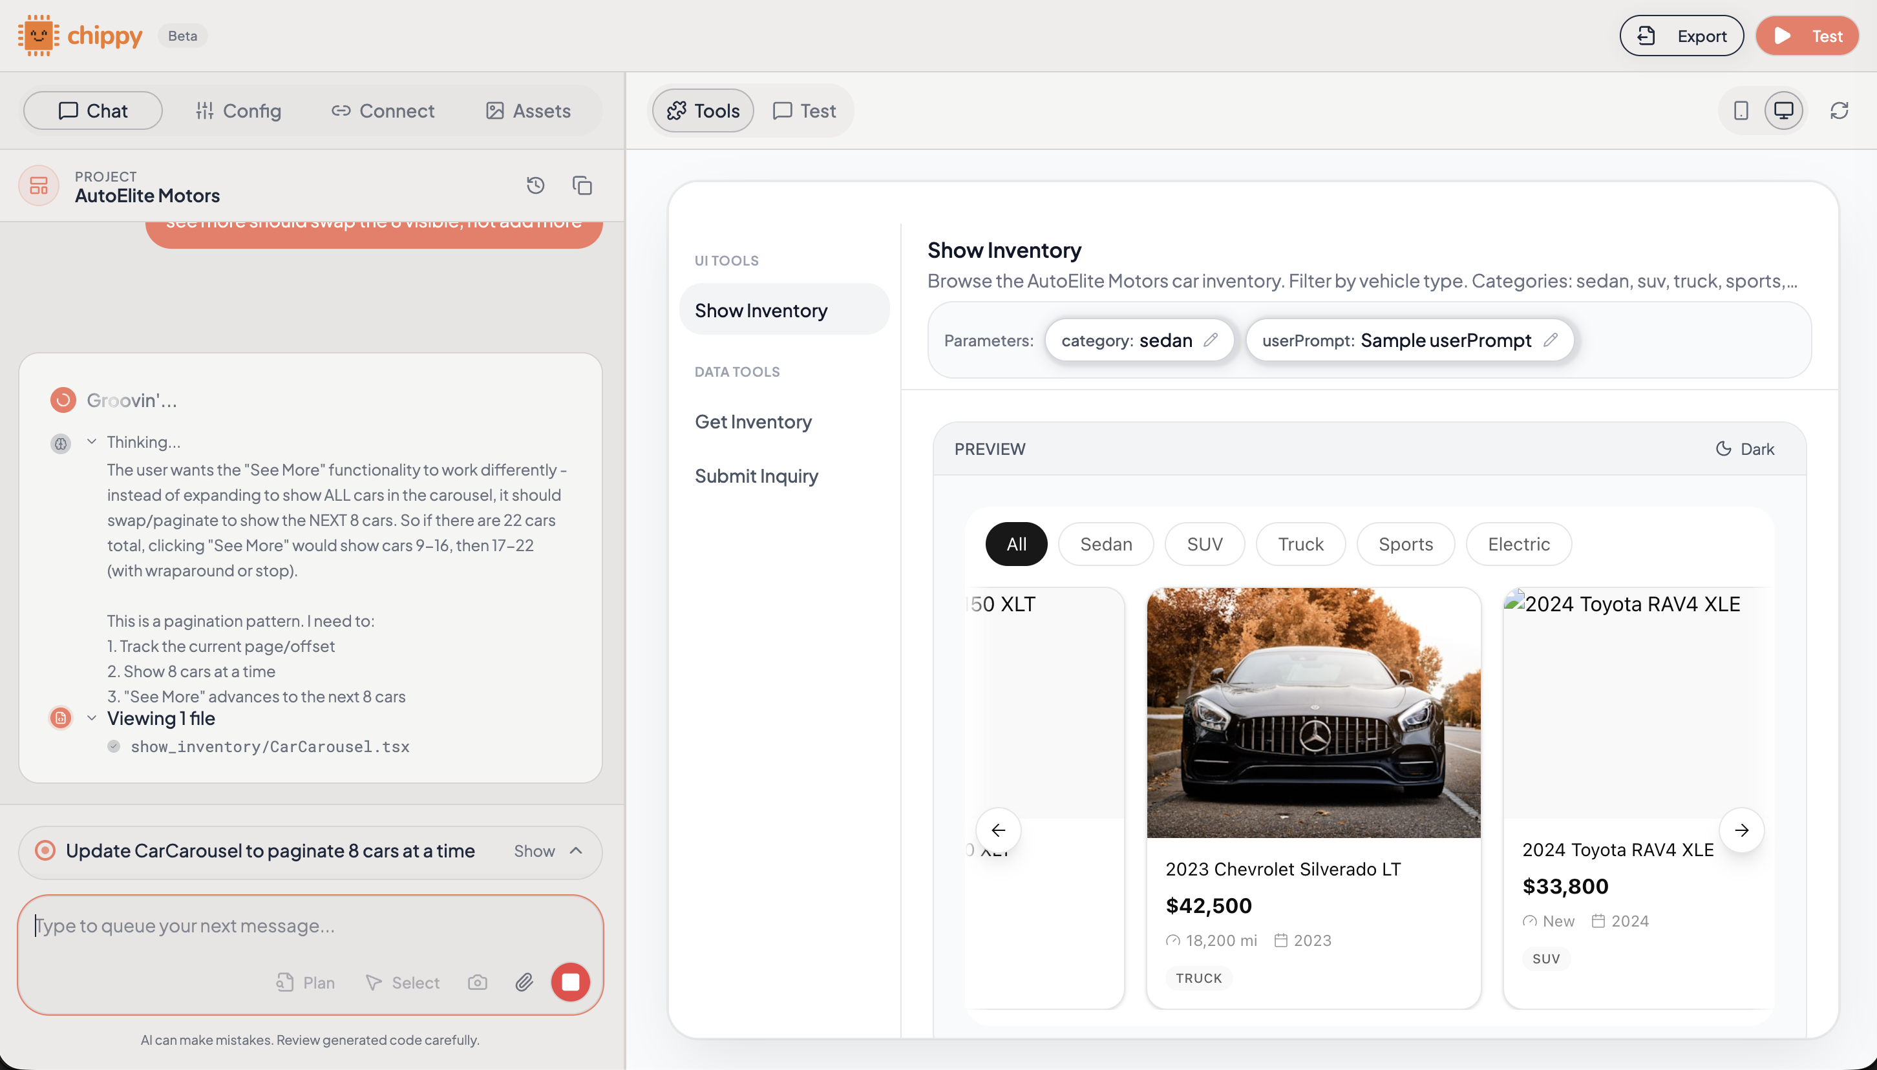Select Get Inventory data tool

click(753, 422)
